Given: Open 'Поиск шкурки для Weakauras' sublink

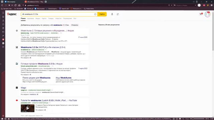Looking at the screenshot, I should [36, 78].
